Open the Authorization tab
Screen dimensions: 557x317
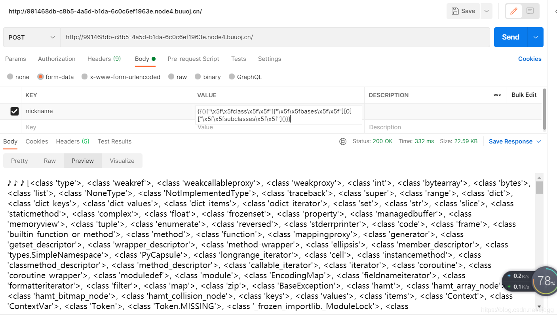coord(57,59)
